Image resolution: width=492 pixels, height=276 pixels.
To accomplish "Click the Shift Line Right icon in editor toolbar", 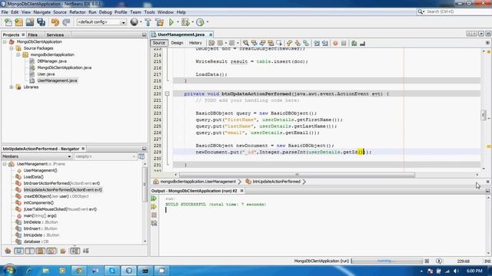I will [x=324, y=43].
